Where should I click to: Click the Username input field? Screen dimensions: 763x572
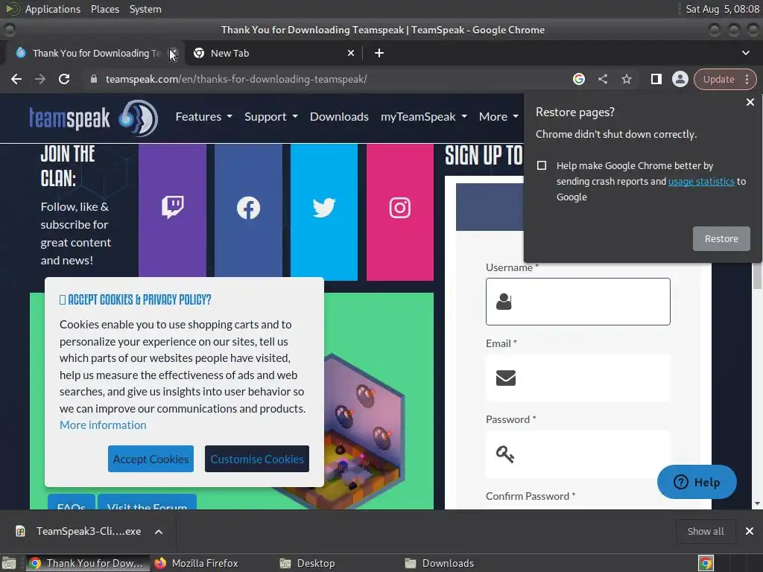pyautogui.click(x=577, y=302)
